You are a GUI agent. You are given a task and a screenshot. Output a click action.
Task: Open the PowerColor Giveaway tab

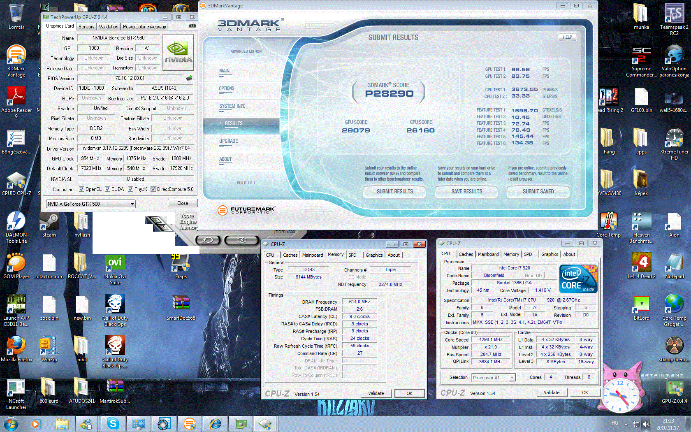tap(144, 26)
